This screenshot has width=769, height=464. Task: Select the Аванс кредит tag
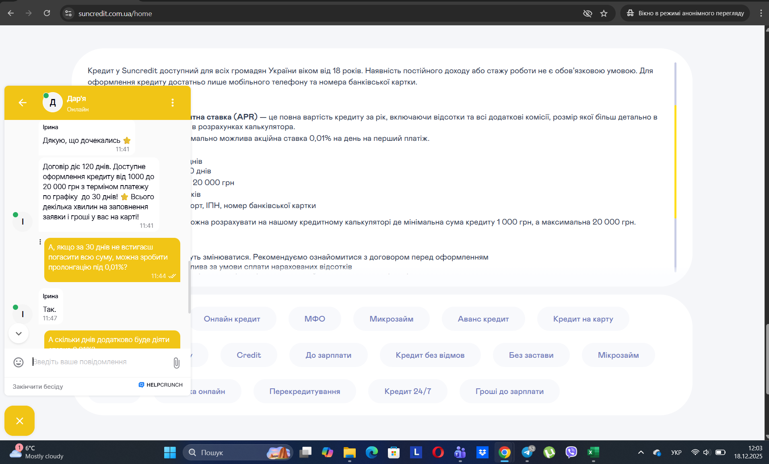coord(483,319)
